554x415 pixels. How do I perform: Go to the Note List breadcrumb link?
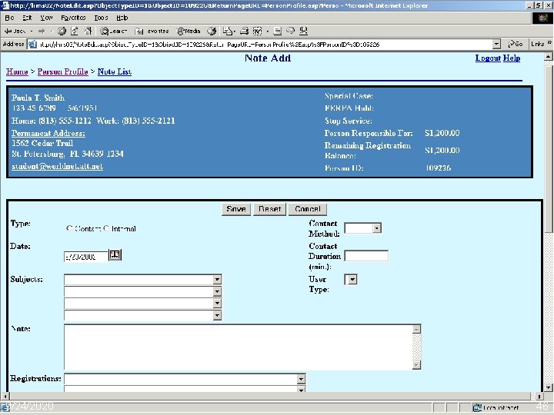pyautogui.click(x=115, y=71)
